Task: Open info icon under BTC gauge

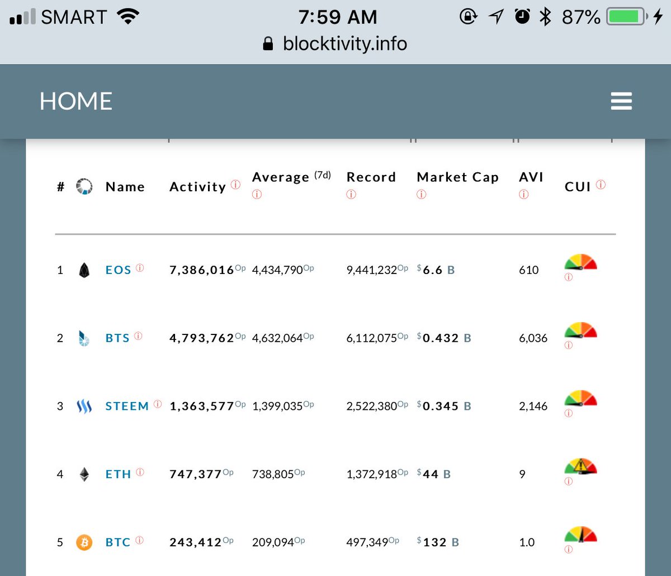Action: [569, 550]
